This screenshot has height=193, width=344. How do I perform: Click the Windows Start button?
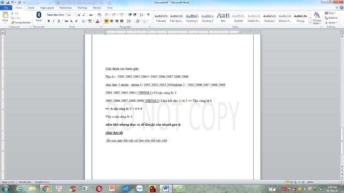pyautogui.click(x=5, y=189)
